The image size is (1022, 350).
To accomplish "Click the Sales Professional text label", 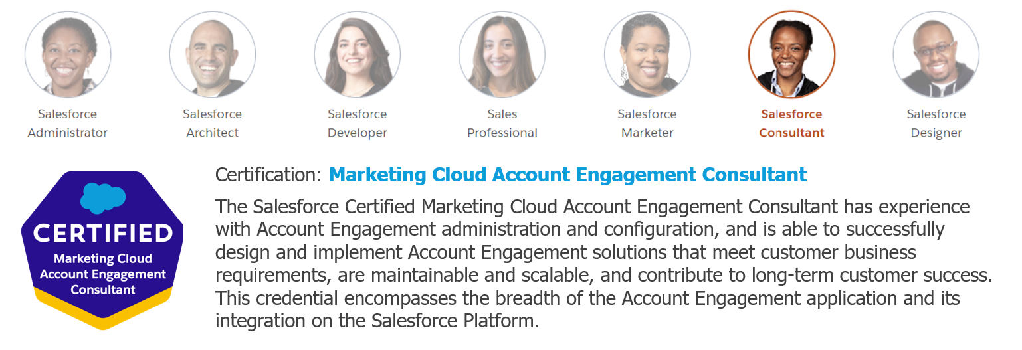I will pyautogui.click(x=502, y=124).
